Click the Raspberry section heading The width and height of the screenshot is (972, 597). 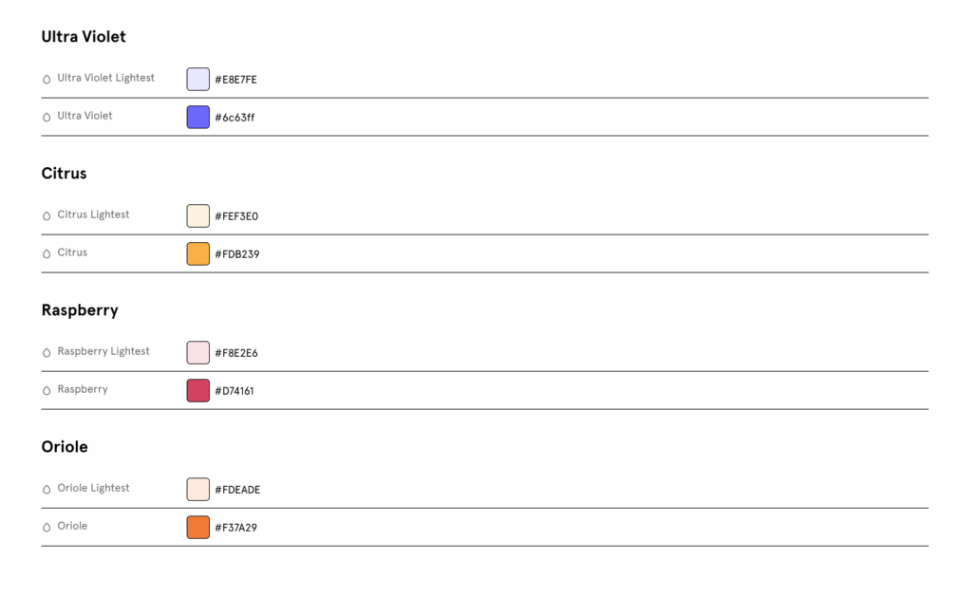[x=80, y=310]
